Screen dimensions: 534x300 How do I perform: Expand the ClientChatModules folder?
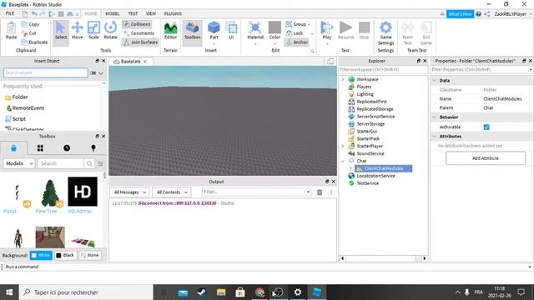350,168
